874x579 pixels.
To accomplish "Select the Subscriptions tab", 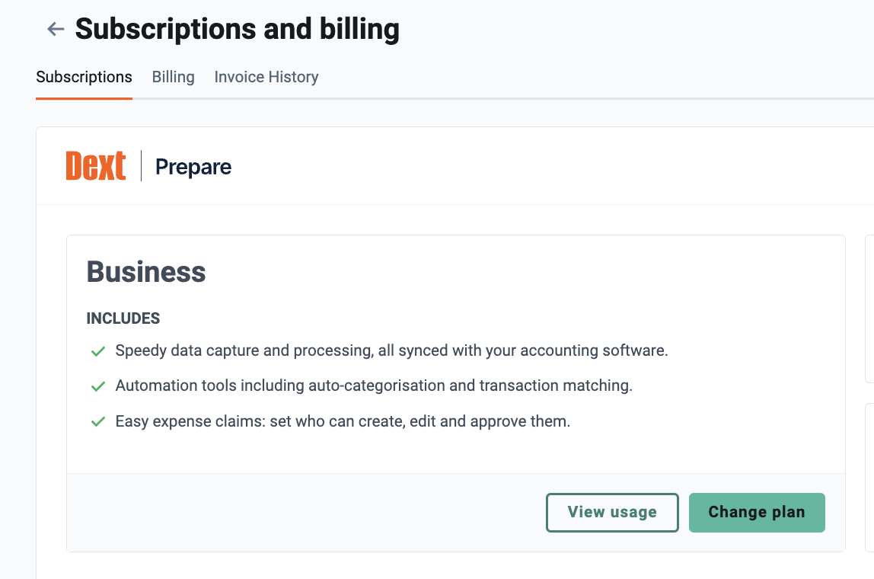I will [85, 77].
